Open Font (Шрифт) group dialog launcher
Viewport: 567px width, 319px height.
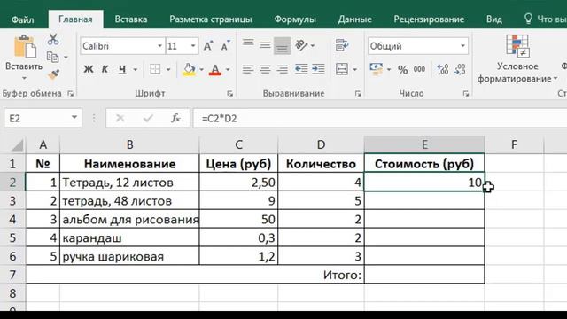point(230,94)
